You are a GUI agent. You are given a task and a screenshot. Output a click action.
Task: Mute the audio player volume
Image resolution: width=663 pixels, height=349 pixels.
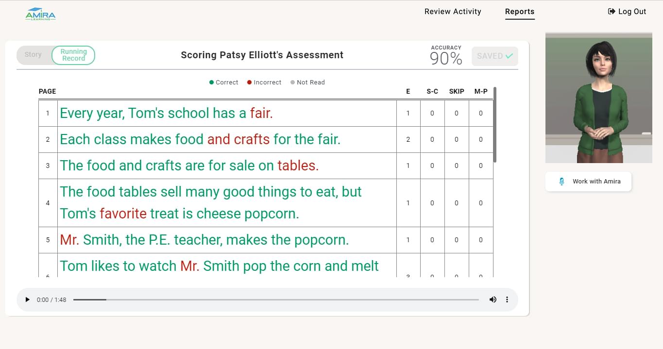[493, 299]
